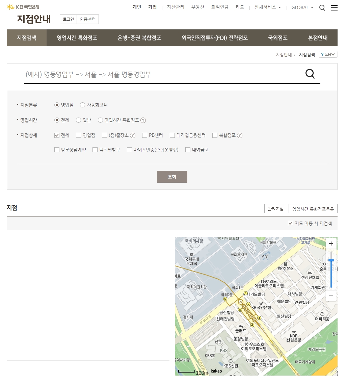This screenshot has height=382, width=346.
Task: Select 전체 business hours radio
Action: [x=57, y=120]
